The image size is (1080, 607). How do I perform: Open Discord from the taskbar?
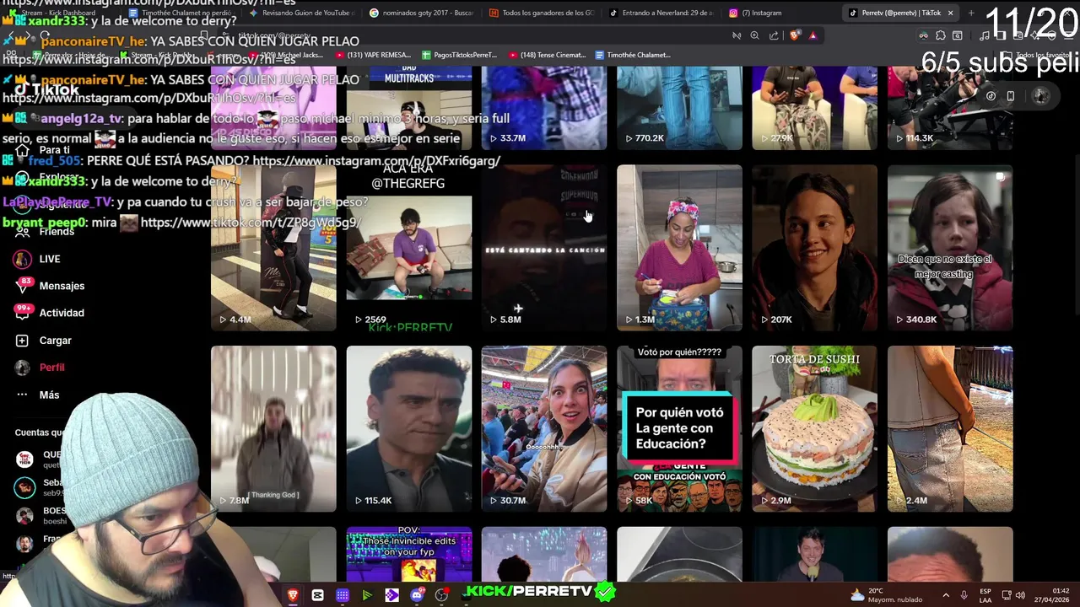[x=417, y=595]
